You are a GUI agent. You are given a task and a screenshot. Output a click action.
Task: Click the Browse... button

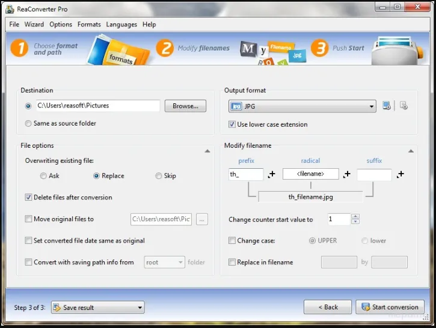pos(185,106)
